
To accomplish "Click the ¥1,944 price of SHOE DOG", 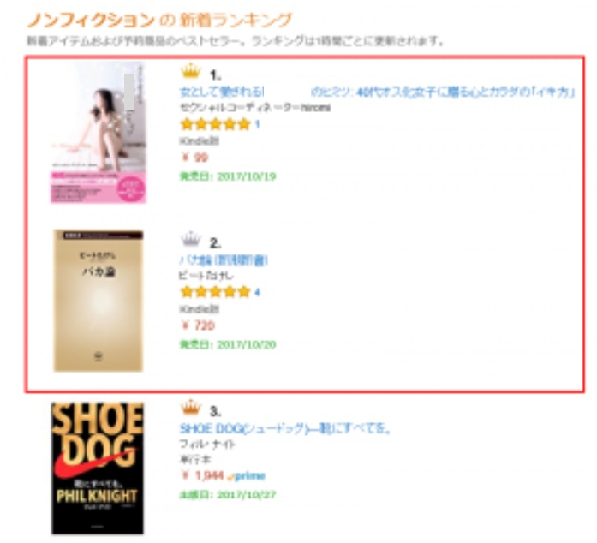I will tap(202, 476).
